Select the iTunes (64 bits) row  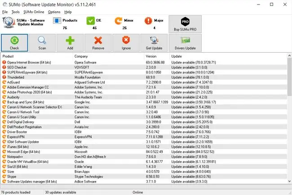[x=144, y=147]
